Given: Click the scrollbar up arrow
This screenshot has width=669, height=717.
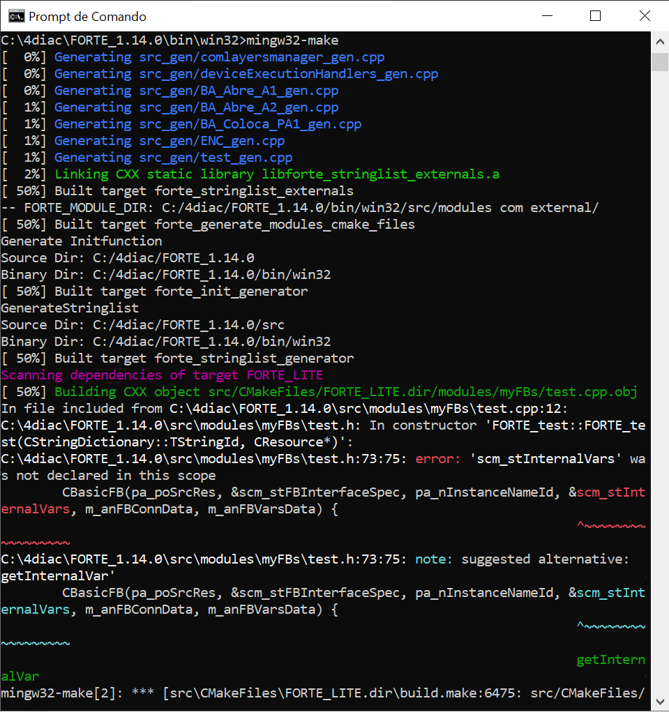Looking at the screenshot, I should coord(660,42).
